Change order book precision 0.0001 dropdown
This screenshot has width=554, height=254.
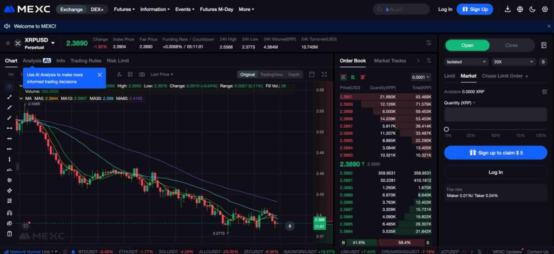[421, 77]
